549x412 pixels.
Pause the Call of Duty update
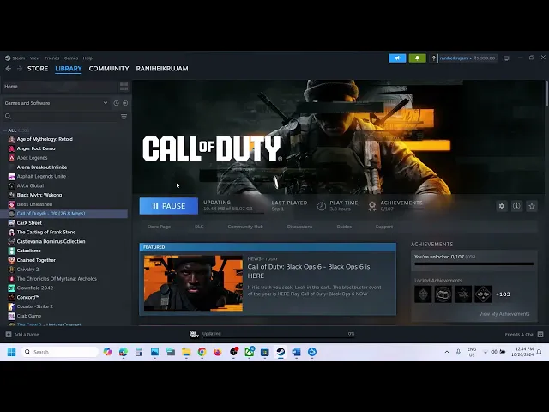point(169,206)
